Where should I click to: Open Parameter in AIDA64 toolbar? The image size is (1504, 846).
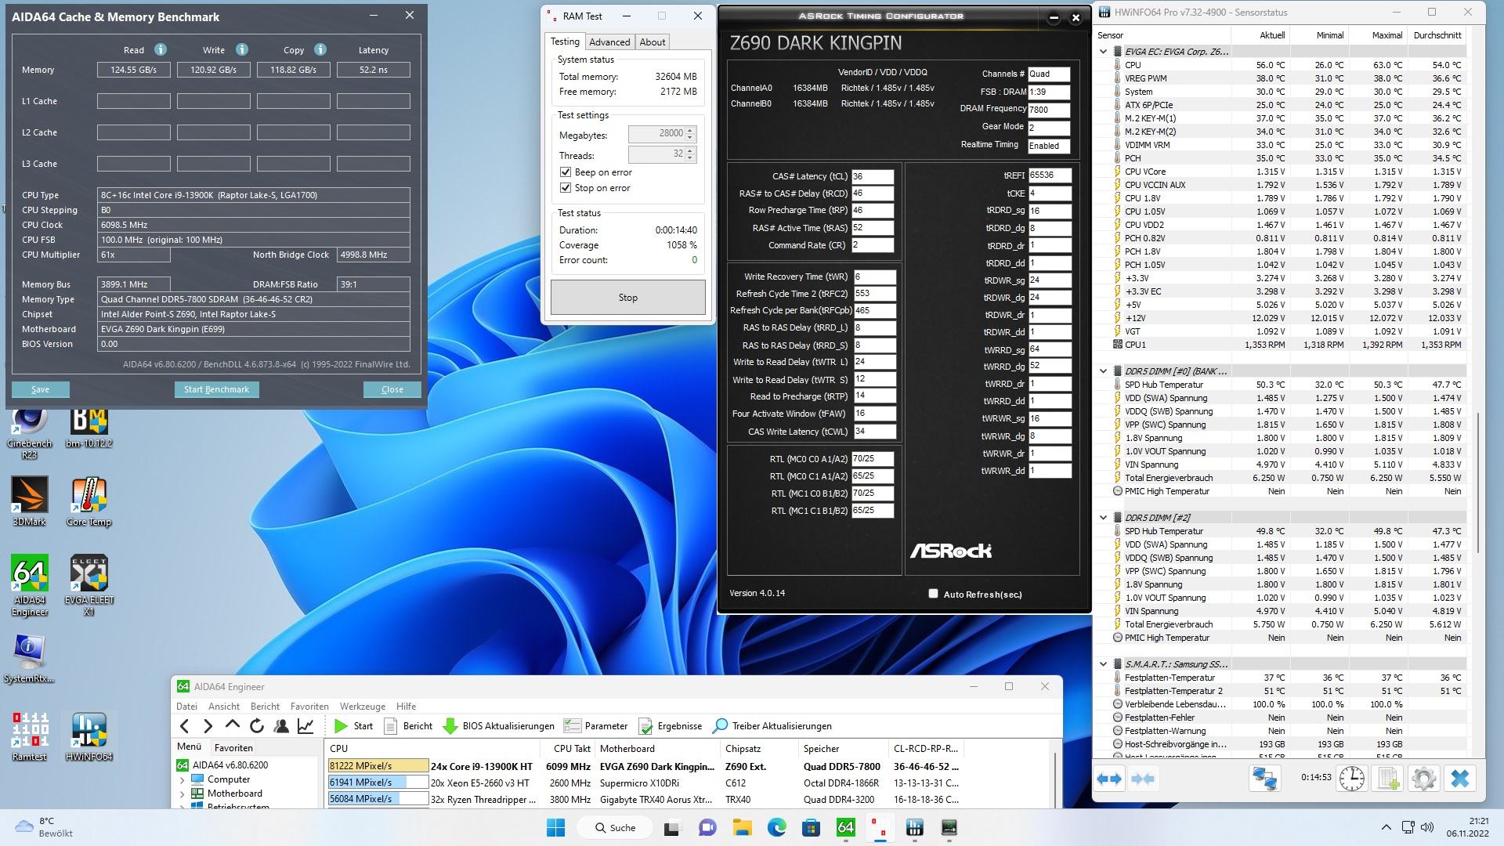(x=596, y=726)
